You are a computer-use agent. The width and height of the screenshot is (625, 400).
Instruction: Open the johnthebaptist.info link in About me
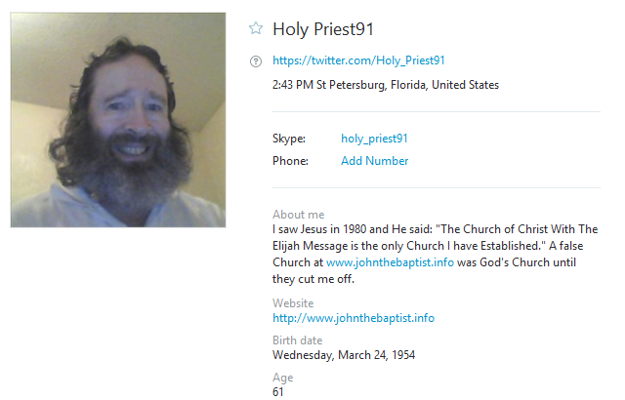(x=390, y=262)
